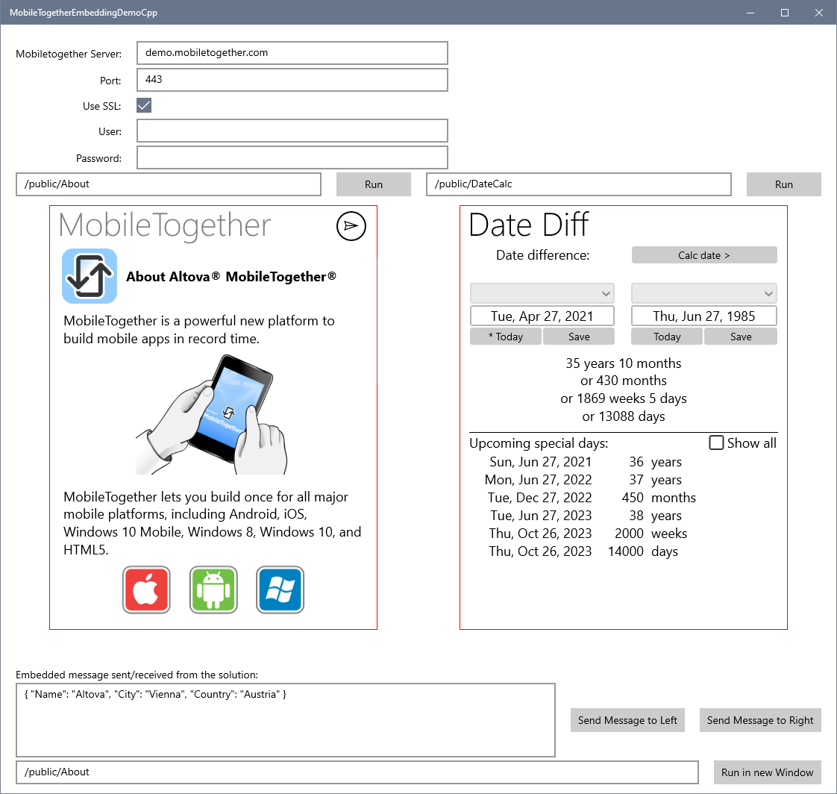Expand the left date dropdown
Image resolution: width=837 pixels, height=794 pixels.
coord(542,293)
